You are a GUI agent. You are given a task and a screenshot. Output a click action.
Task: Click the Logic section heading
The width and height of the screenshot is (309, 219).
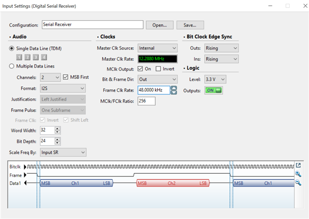[193, 68]
